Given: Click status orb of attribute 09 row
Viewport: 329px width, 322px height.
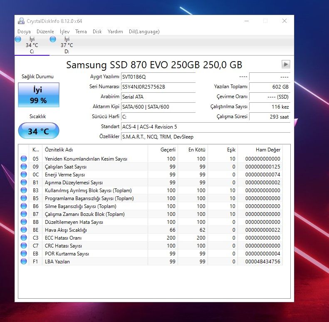Looking at the screenshot, I should pyautogui.click(x=24, y=166).
